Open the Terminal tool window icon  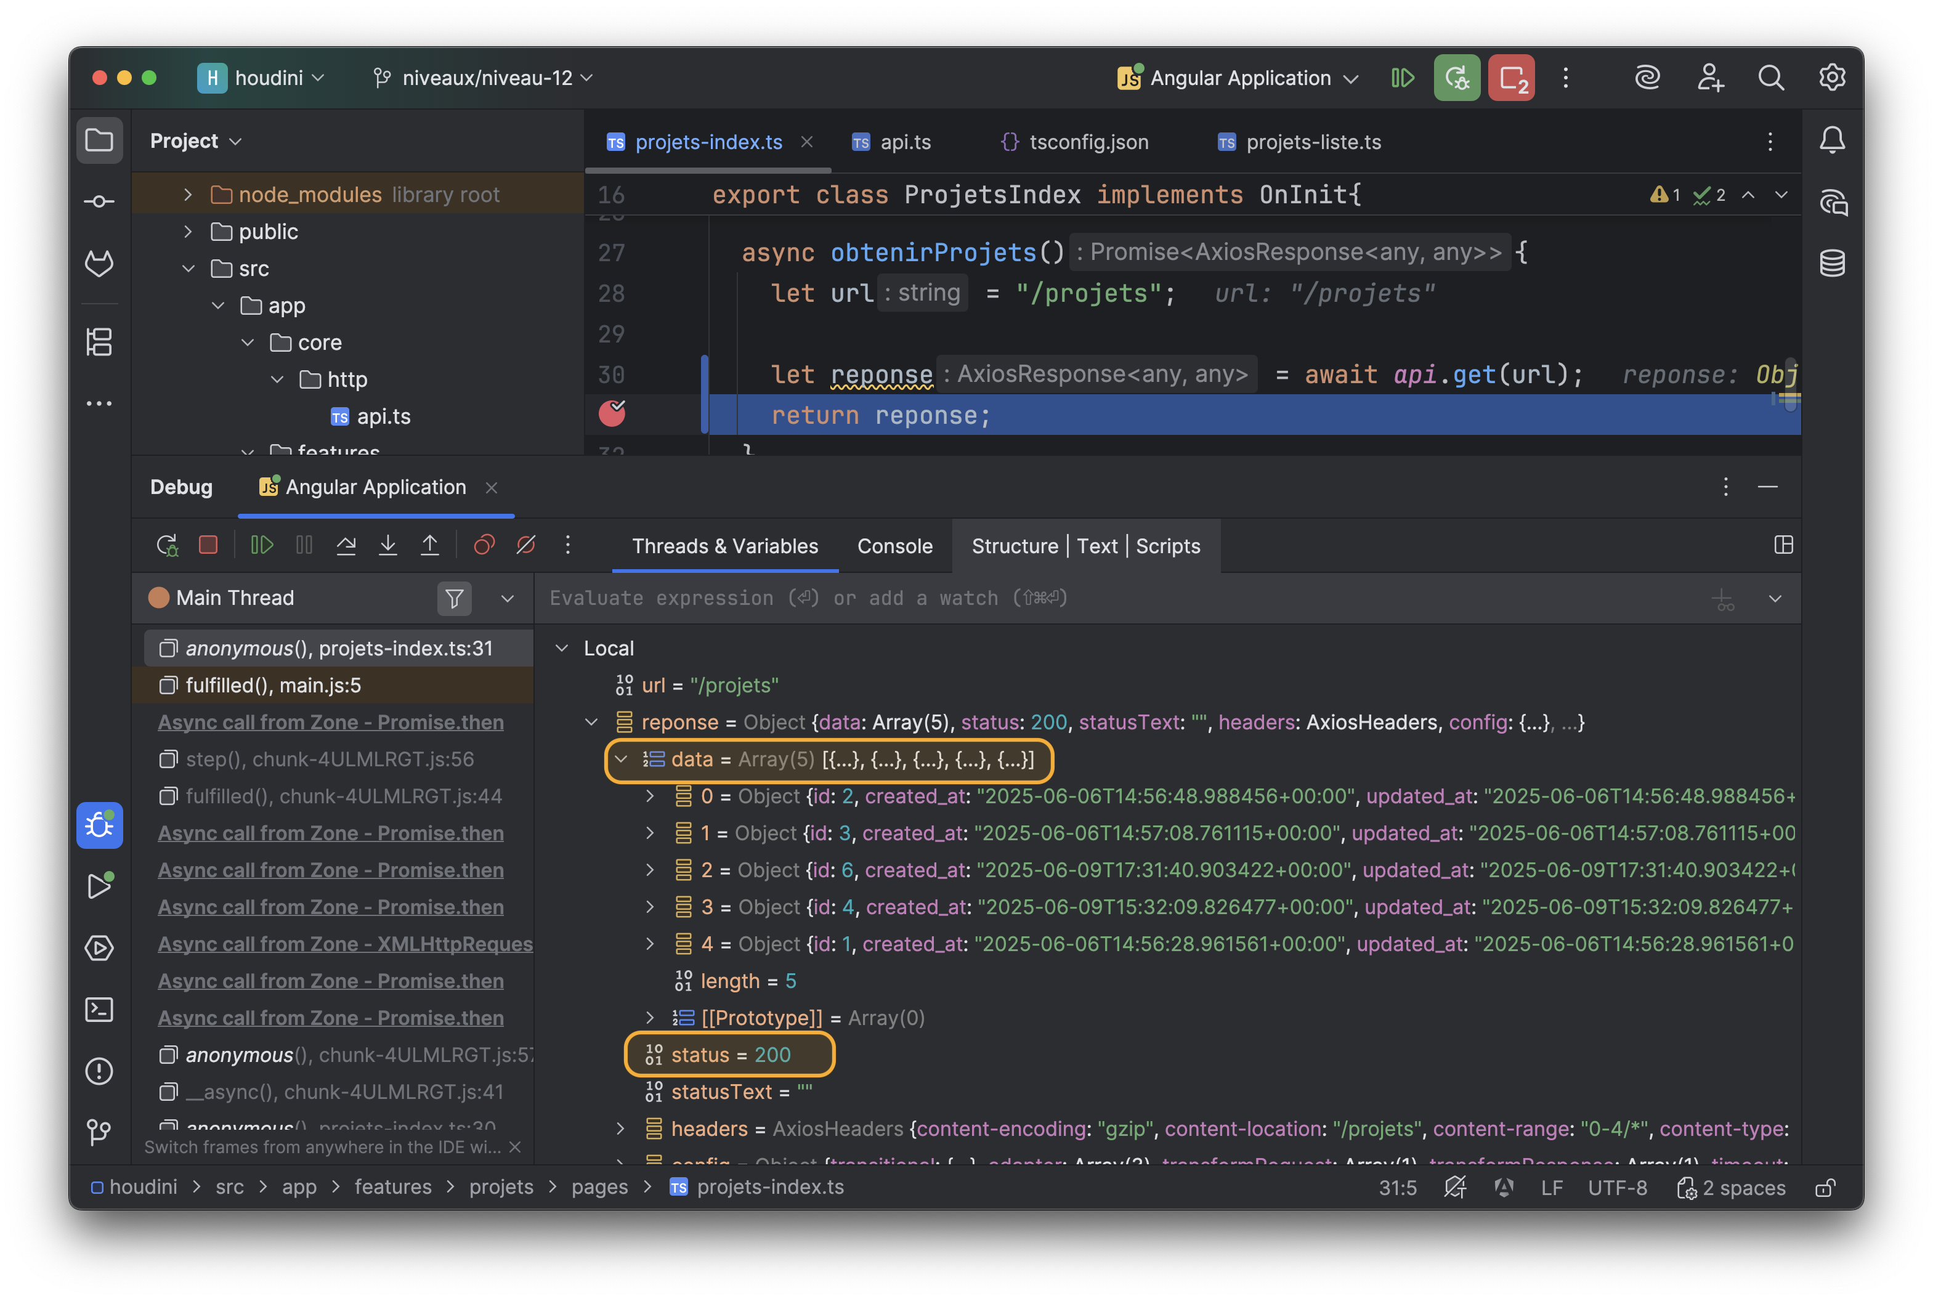(100, 1010)
